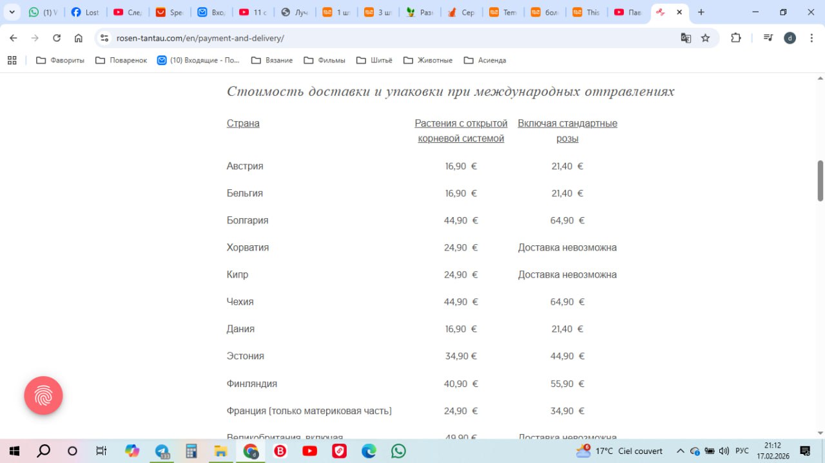Open a new browser tab
This screenshot has width=825, height=463.
pos(701,12)
